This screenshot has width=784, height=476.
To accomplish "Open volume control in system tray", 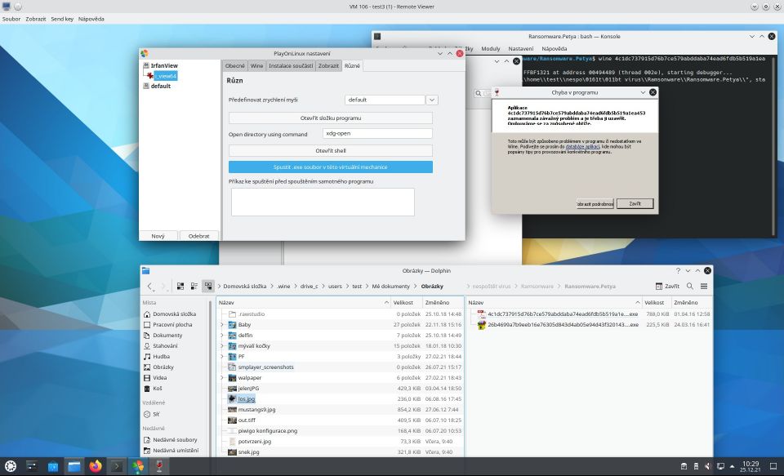I will point(708,466).
